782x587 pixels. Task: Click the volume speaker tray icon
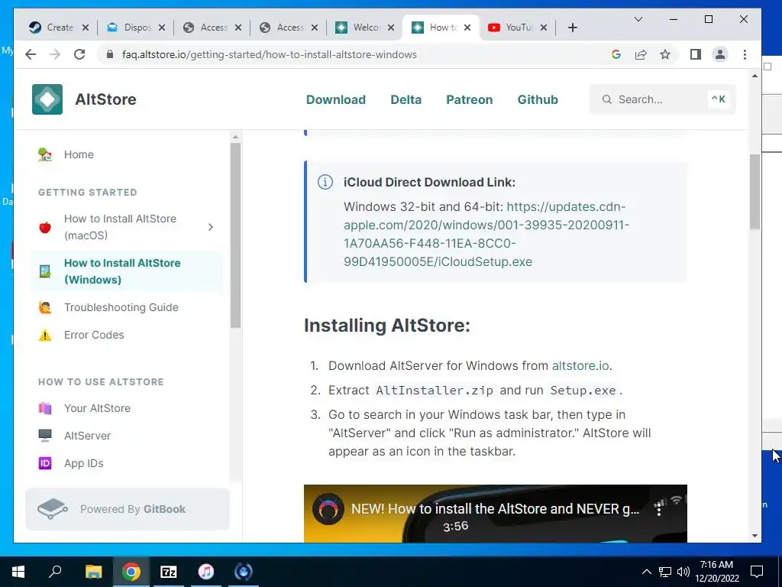pos(683,572)
